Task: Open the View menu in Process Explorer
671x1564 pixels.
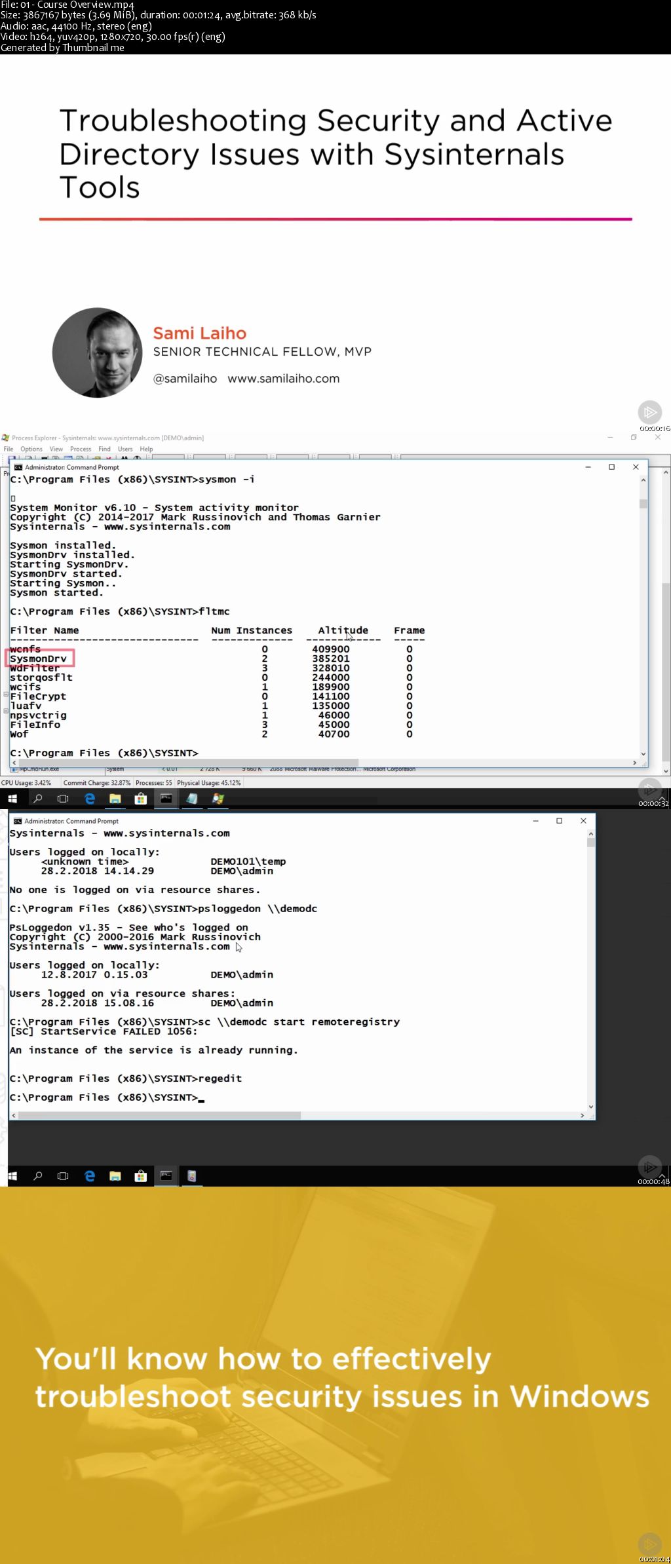Action: (x=56, y=449)
